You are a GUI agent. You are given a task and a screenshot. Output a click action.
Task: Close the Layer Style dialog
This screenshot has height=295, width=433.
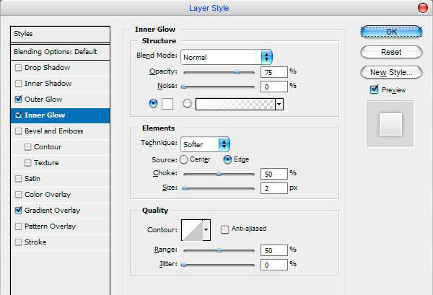pos(422,8)
